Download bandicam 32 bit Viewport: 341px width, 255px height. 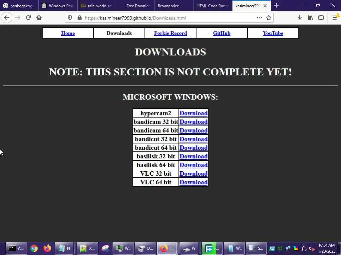(x=193, y=122)
